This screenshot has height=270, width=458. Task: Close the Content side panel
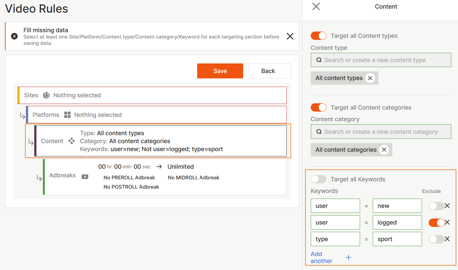(x=316, y=6)
